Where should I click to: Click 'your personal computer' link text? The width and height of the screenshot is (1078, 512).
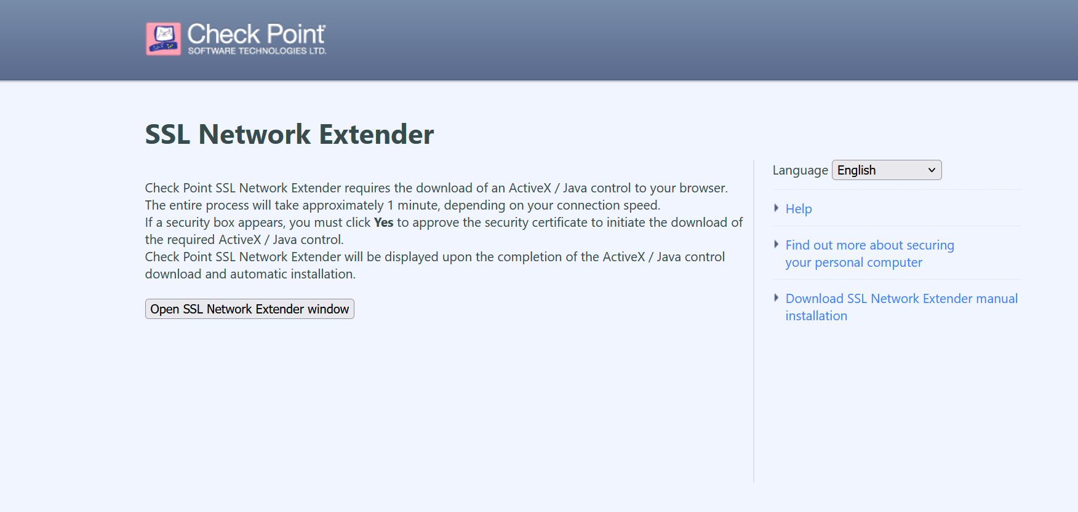(853, 262)
